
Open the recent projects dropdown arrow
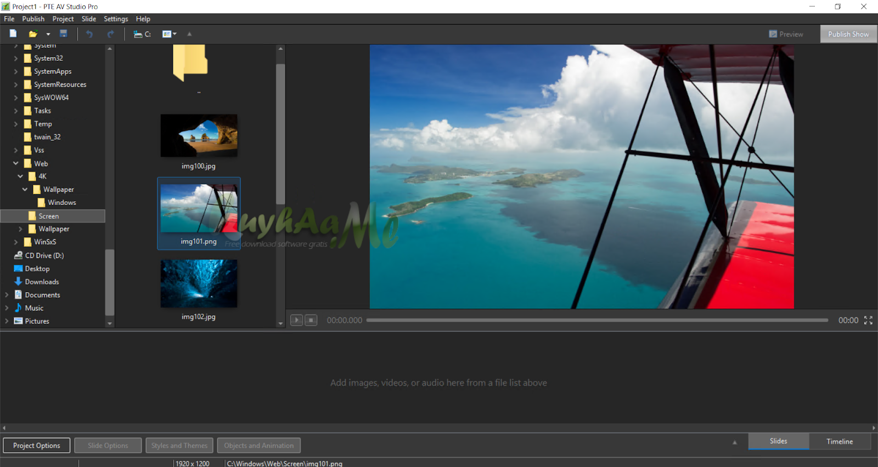(x=48, y=34)
